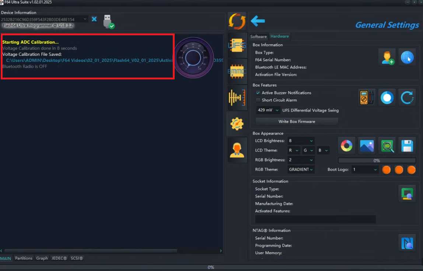This screenshot has height=271, width=423.
Task: Open the Boot Logo dropdown
Action: [365, 170]
